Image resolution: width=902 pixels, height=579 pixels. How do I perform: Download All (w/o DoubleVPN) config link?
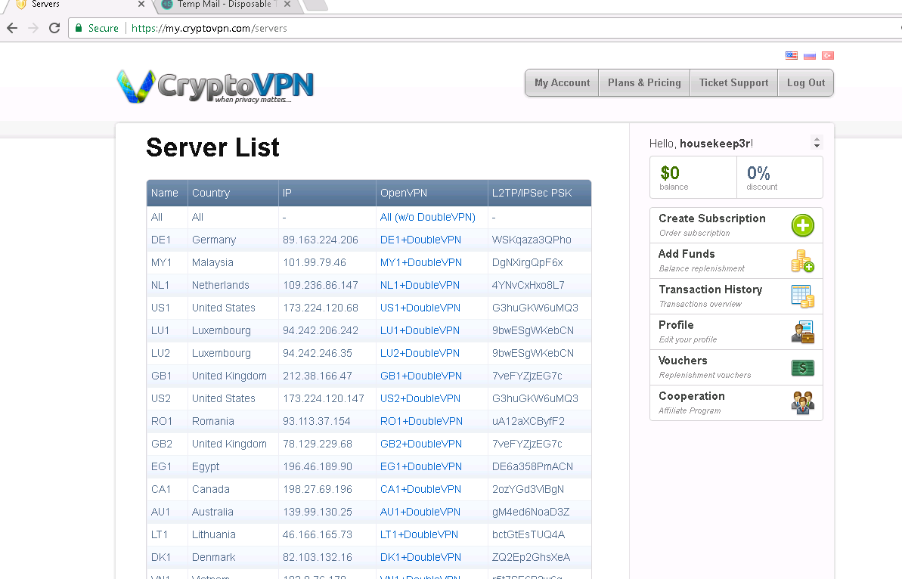427,217
